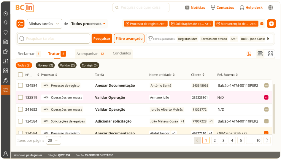The image size is (281, 159).
Task: Click the orange plus new process button
Action: coord(271,24)
